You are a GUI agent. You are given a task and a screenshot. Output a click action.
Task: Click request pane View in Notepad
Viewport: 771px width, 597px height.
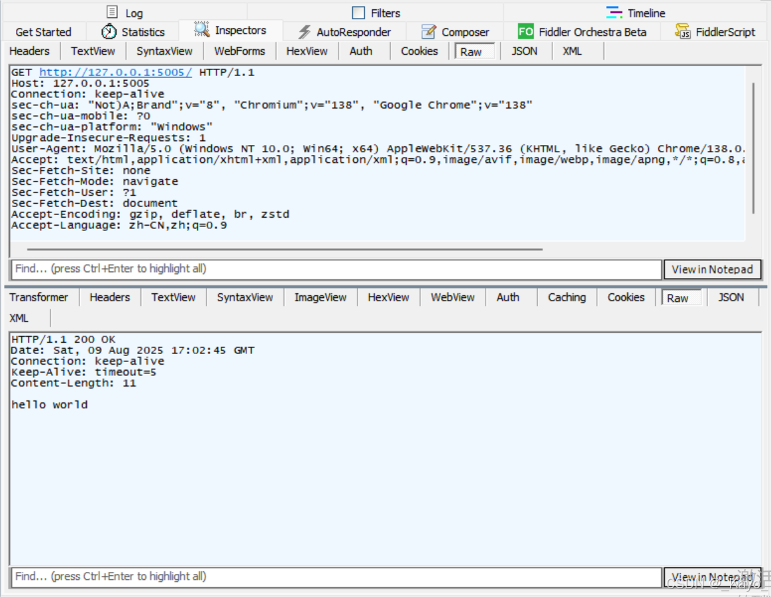click(713, 269)
